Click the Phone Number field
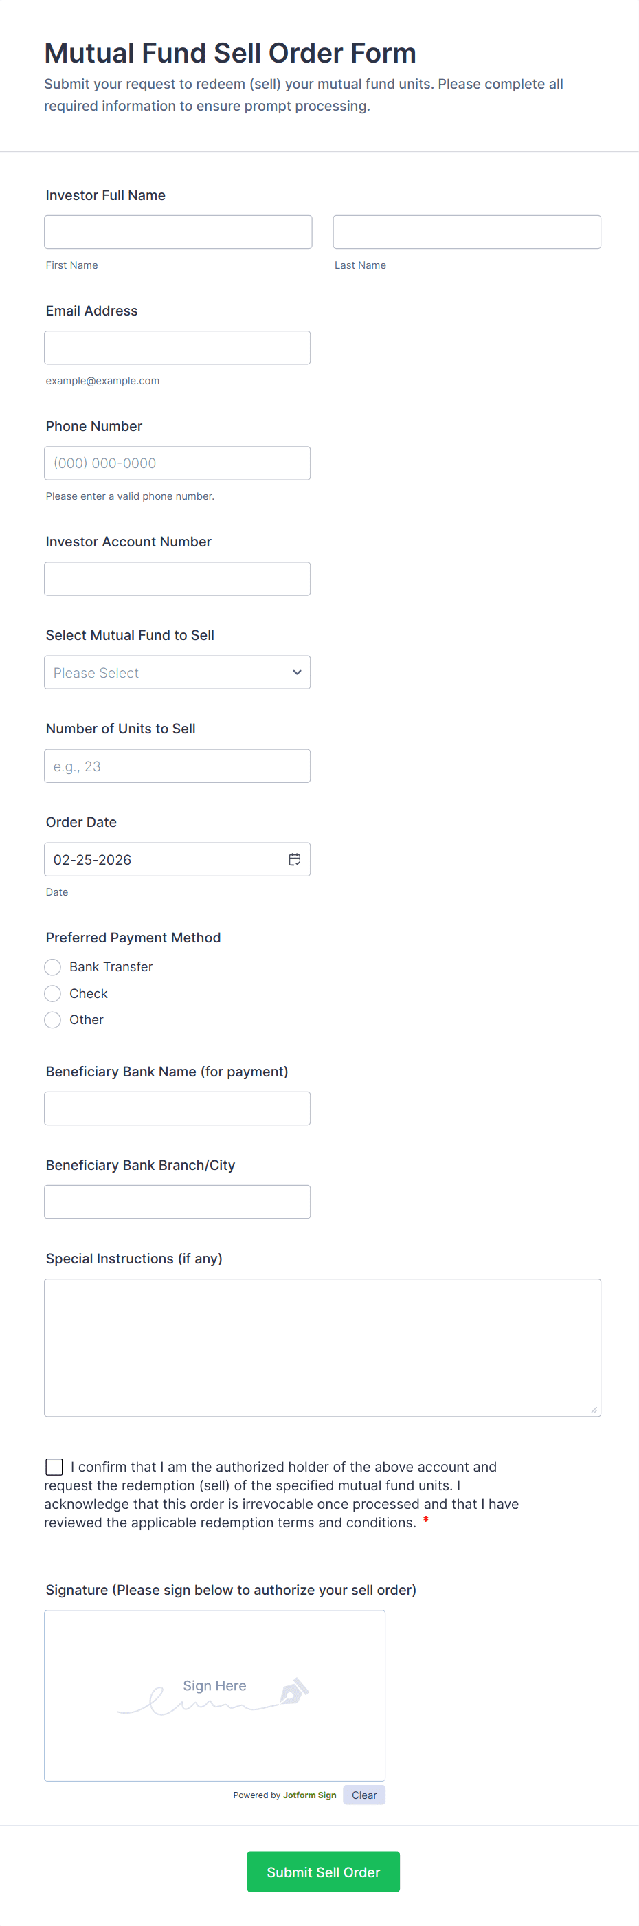This screenshot has height=1926, width=639. [x=177, y=463]
